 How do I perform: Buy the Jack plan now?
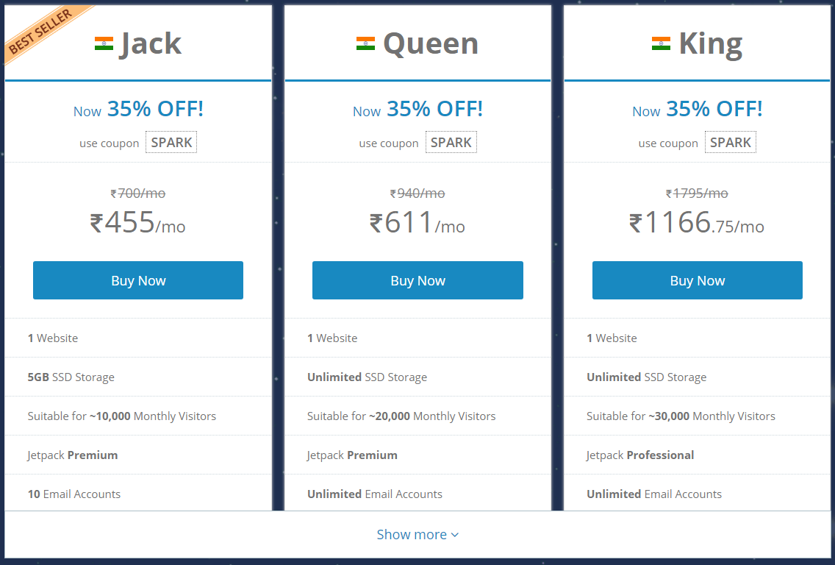pos(138,280)
